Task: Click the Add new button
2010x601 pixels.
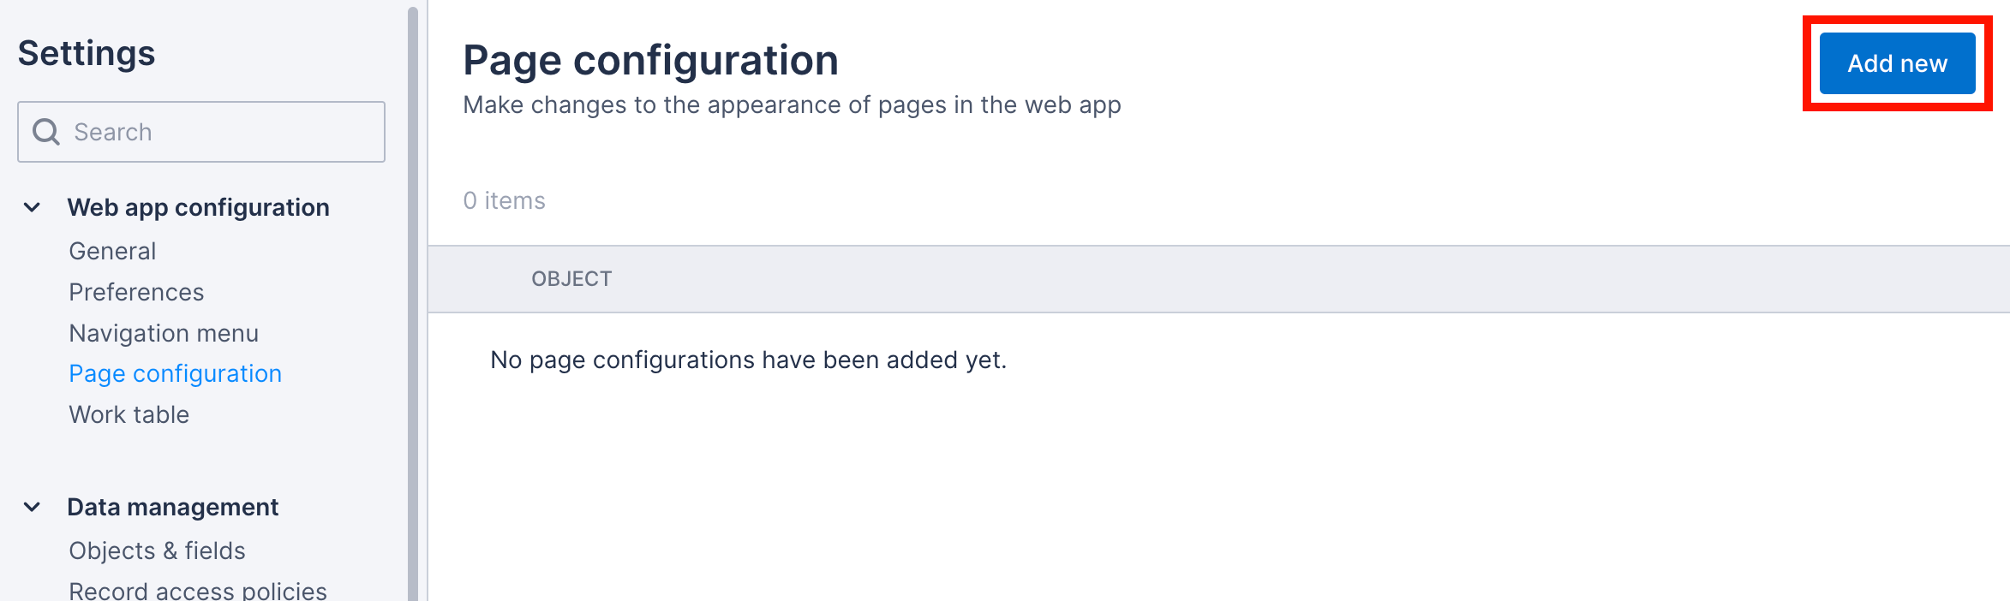Action: coord(1897,62)
